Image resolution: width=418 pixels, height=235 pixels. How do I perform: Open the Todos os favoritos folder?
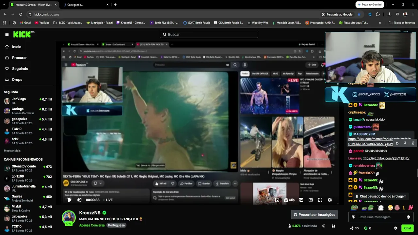coord(402,23)
